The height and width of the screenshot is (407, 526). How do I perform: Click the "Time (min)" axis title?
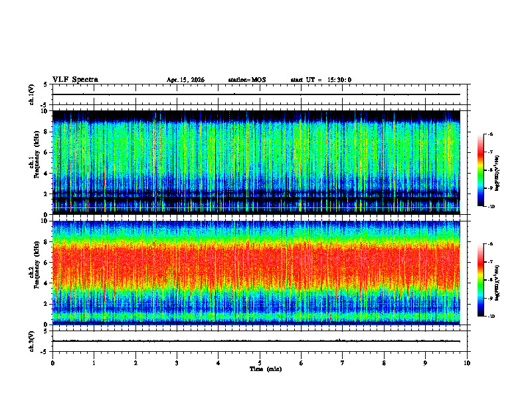point(266,369)
